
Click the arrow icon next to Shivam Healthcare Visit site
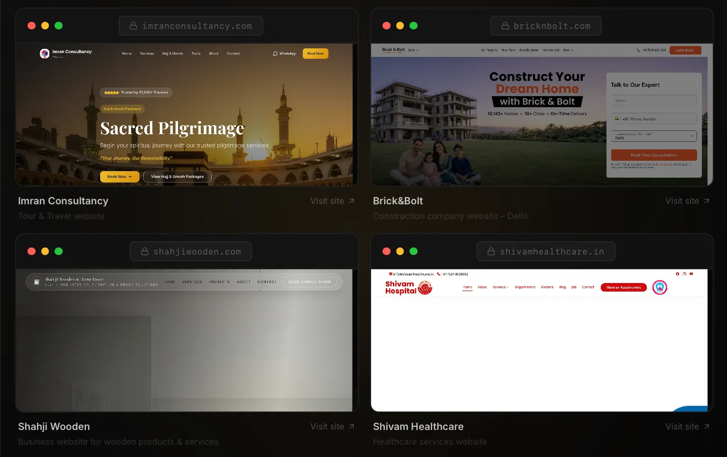click(x=707, y=427)
